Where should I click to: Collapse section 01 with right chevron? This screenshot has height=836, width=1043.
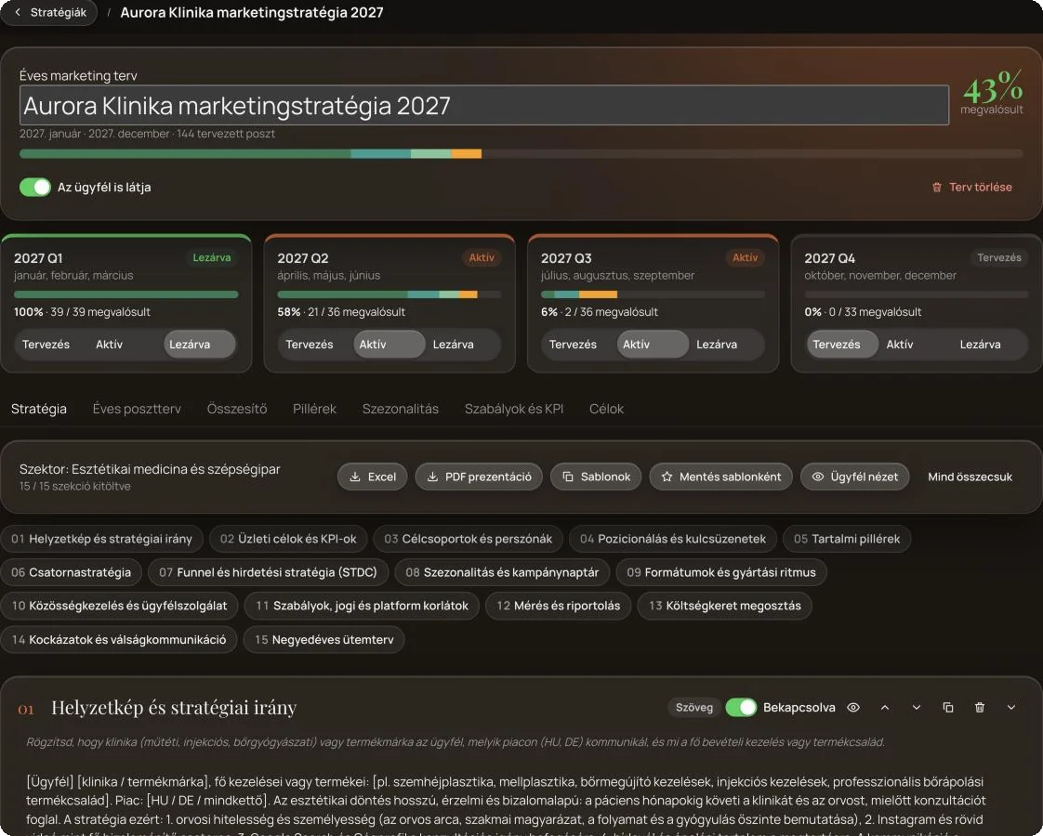click(x=1011, y=708)
